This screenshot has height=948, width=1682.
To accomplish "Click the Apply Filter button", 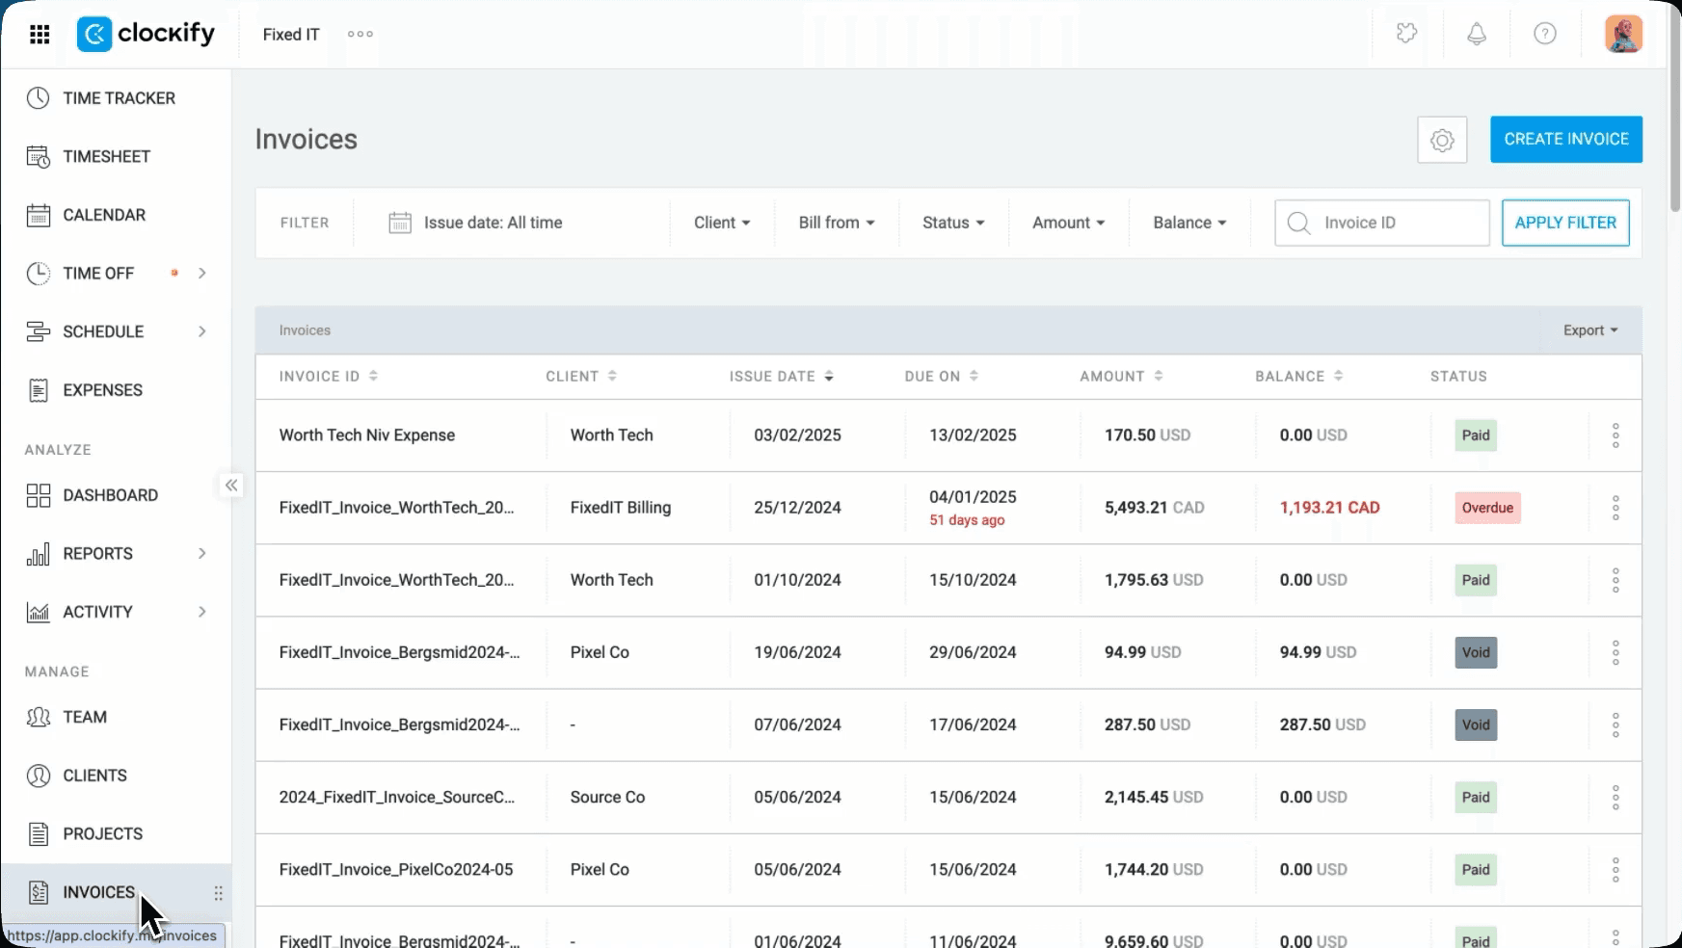I will 1565,223.
